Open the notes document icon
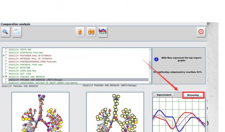The width and height of the screenshot is (225, 132). pyautogui.click(x=17, y=32)
